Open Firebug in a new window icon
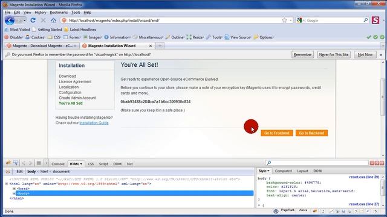Viewport: 387px width, 217px height. click(x=377, y=163)
